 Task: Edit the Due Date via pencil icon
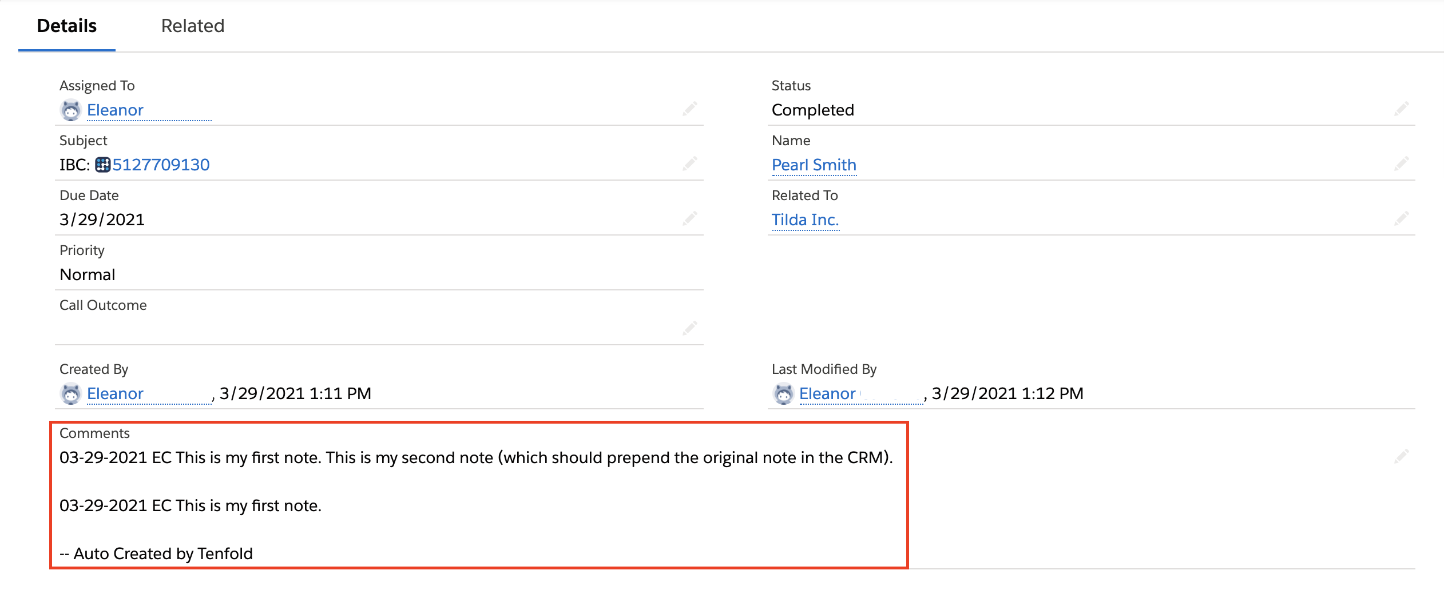(690, 218)
